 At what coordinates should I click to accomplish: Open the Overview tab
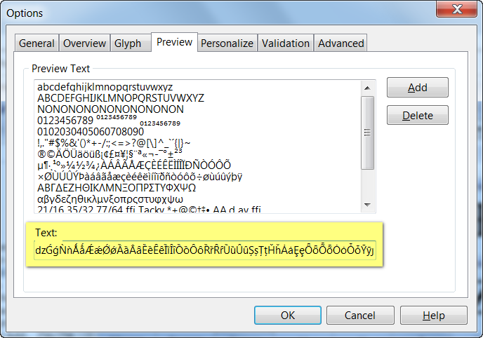[84, 43]
